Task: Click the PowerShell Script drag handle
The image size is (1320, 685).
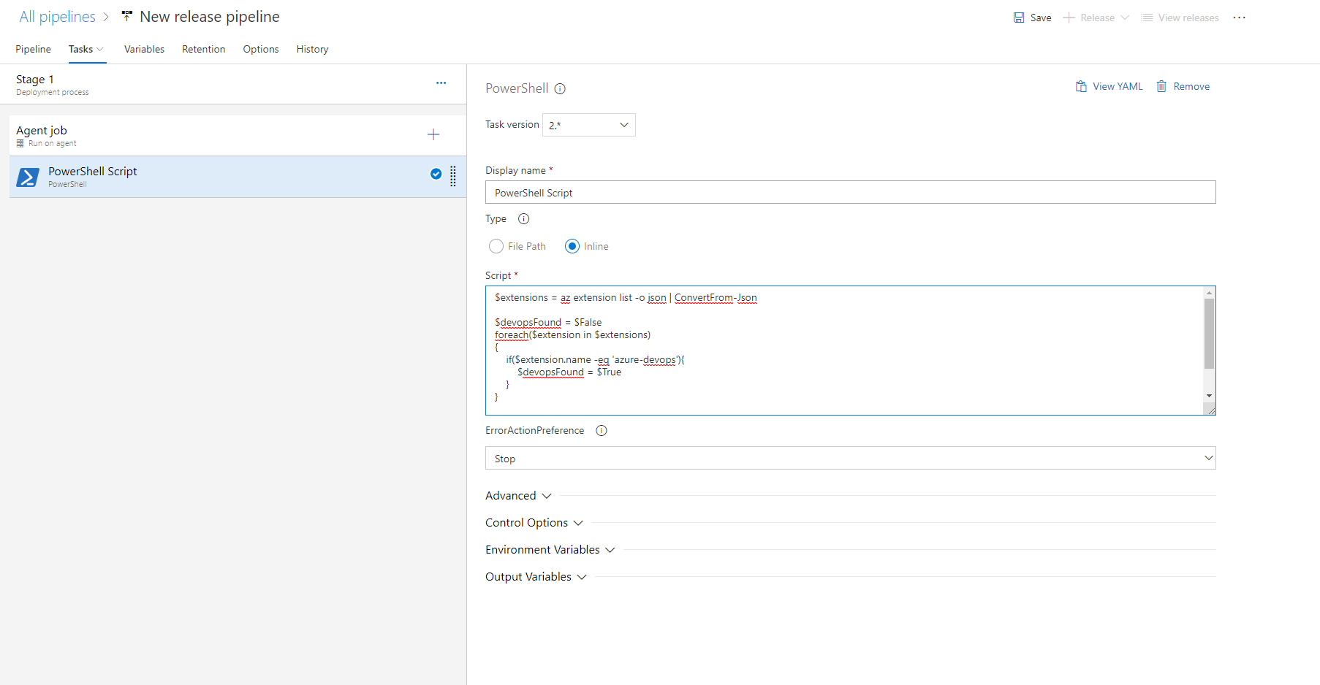Action: click(453, 176)
